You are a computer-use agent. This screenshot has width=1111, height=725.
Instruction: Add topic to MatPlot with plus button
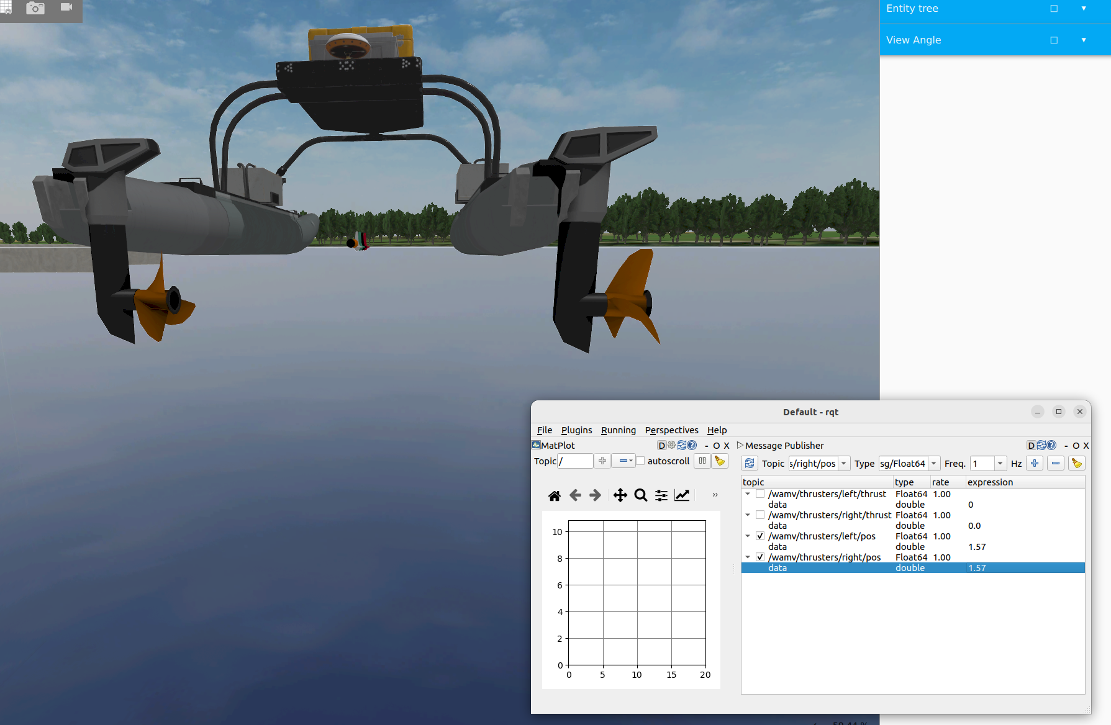[x=602, y=461]
